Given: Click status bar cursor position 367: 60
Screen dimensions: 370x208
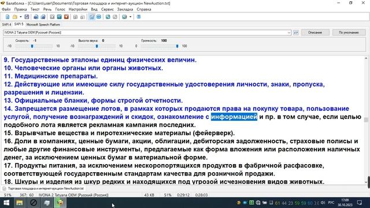Looking at the screenshot, I should (x=27, y=195).
